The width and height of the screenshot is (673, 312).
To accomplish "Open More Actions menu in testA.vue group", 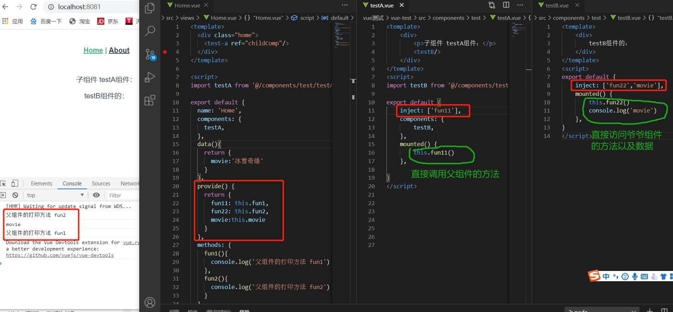I will pos(520,5).
